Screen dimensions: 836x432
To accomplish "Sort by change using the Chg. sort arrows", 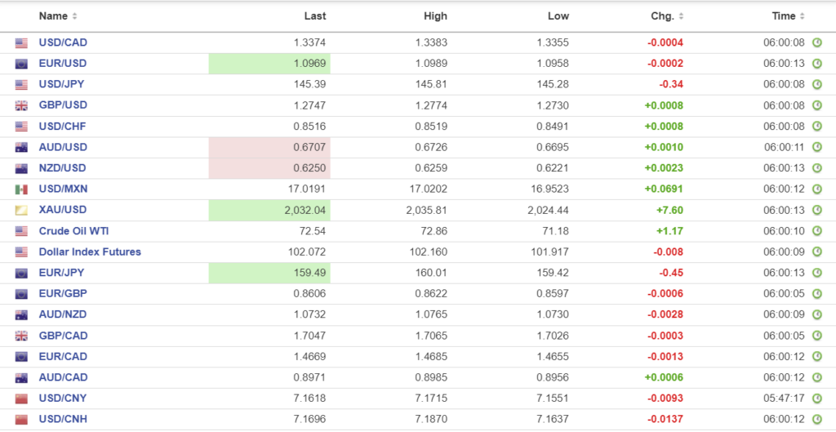I will pos(681,16).
